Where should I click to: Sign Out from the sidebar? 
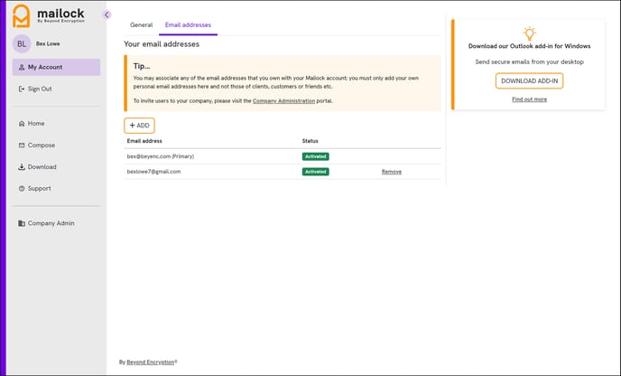click(x=56, y=89)
